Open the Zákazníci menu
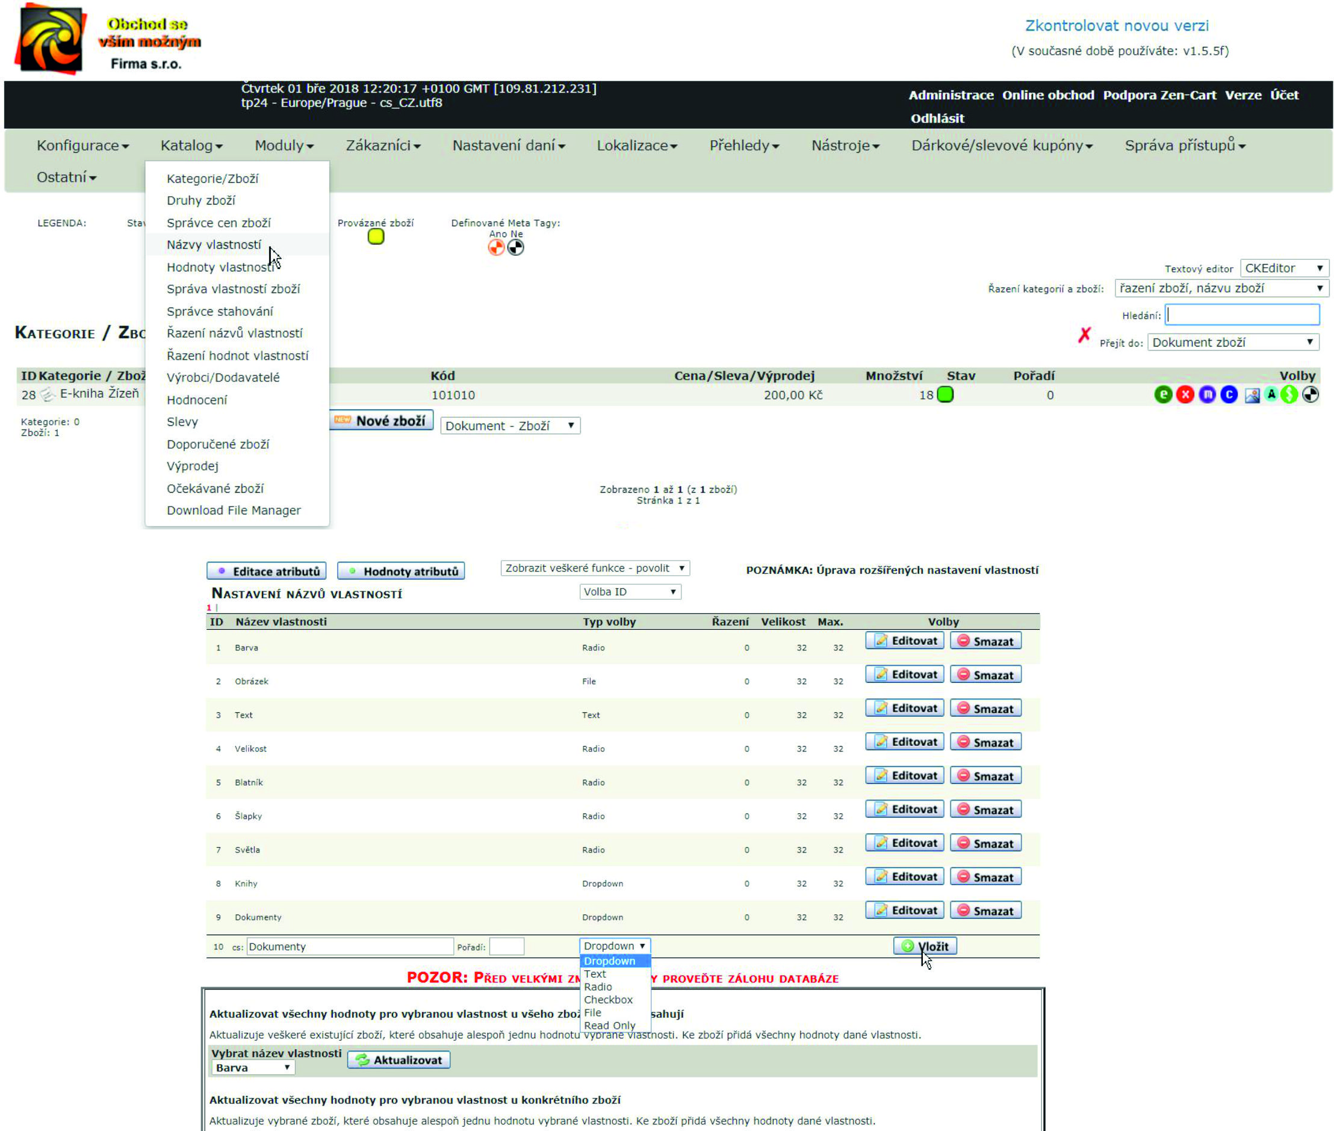This screenshot has height=1131, width=1334. coord(383,146)
